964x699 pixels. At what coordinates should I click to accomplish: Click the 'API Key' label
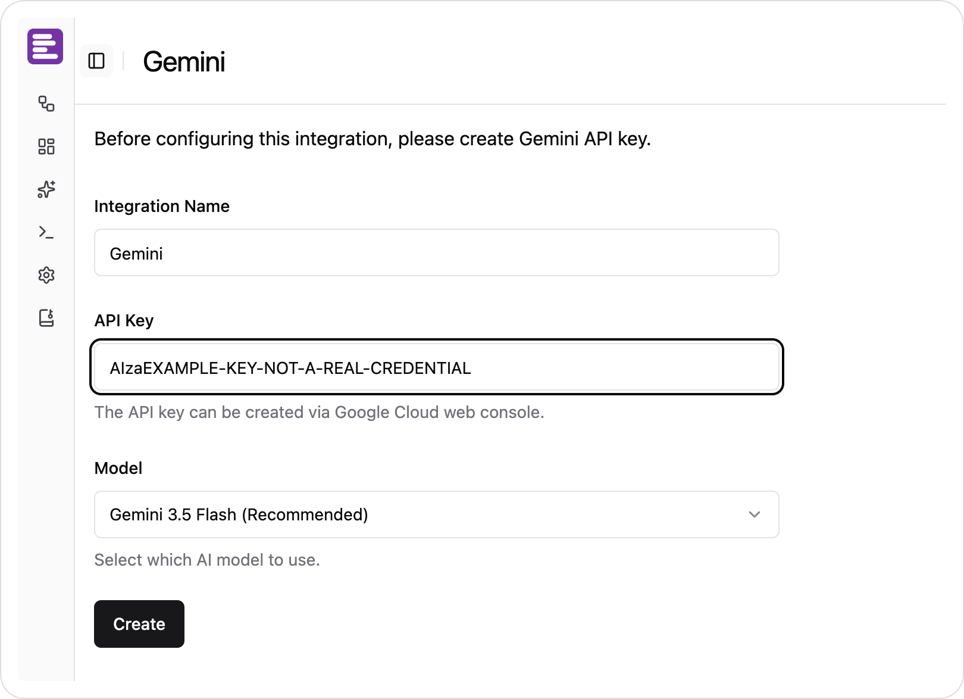click(124, 320)
